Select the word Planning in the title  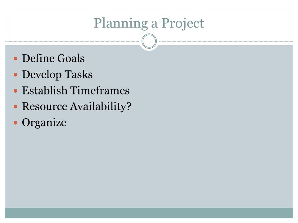(x=121, y=24)
